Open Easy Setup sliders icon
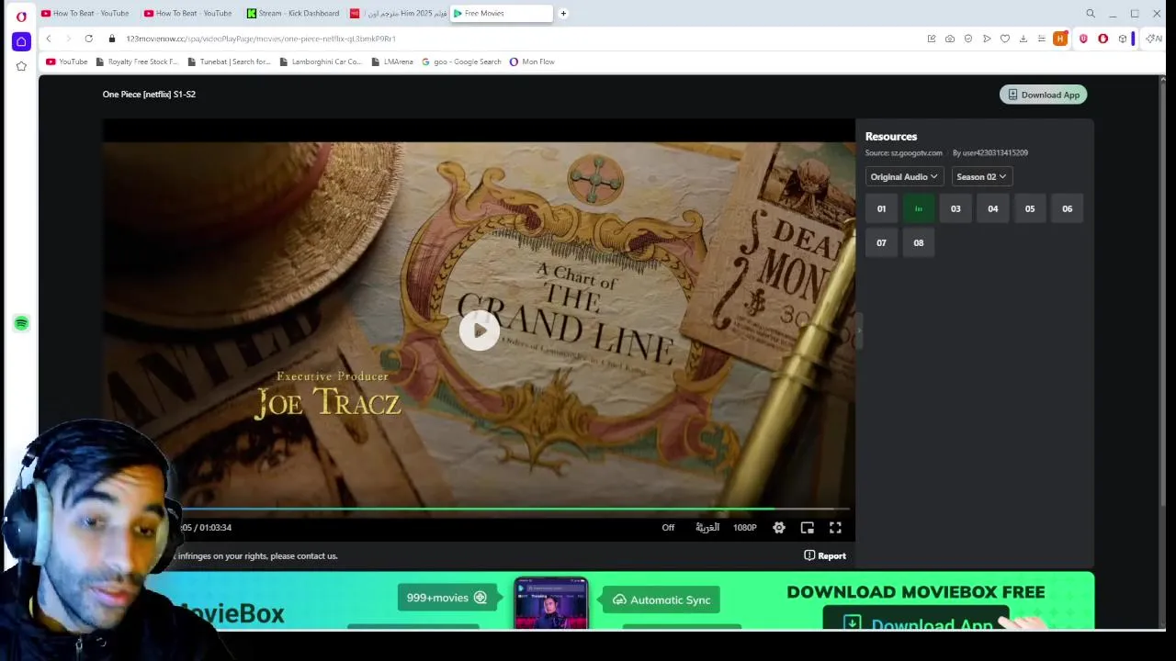Screen dimensions: 1176x661 click(1041, 39)
